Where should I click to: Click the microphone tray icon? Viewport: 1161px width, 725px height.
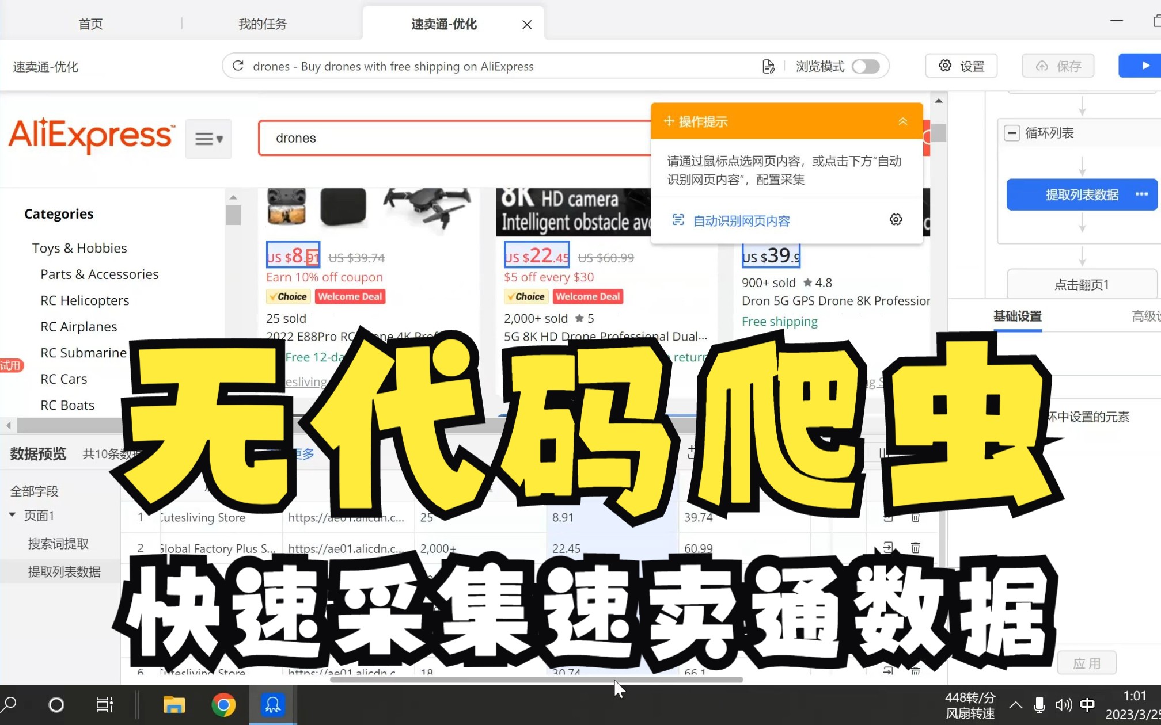1039,705
